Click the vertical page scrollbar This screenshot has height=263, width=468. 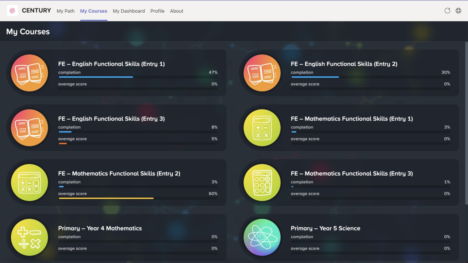pos(466,123)
